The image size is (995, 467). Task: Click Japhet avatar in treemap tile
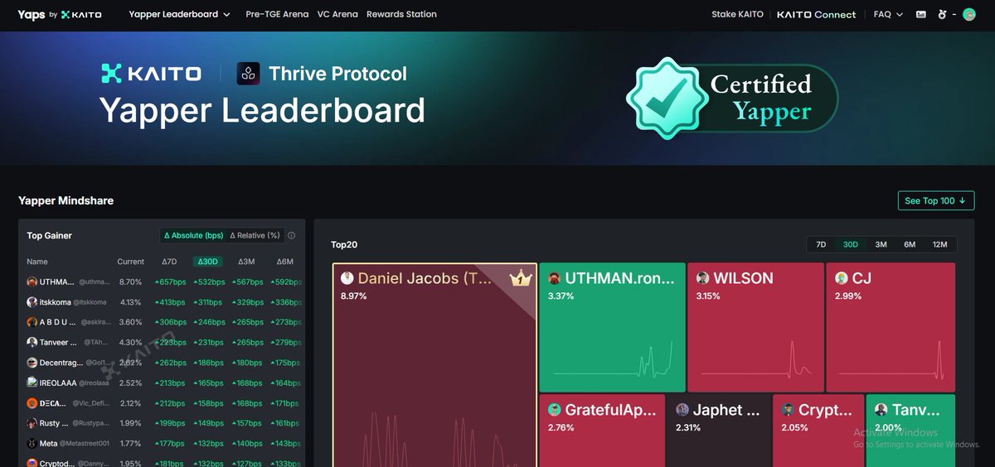[682, 410]
